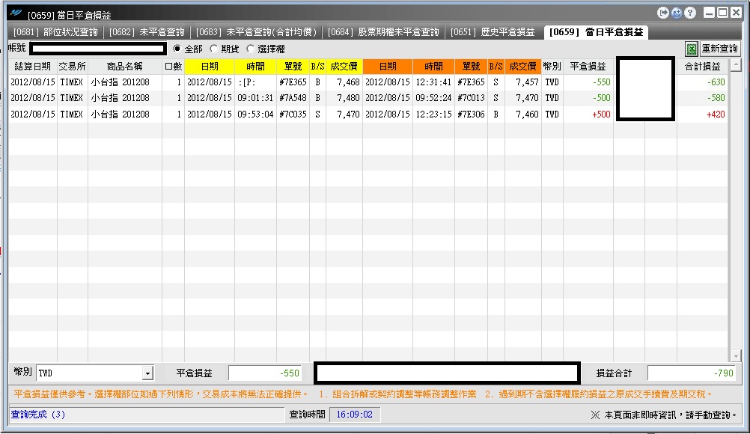750x434 pixels.
Task: Click the exit arrow icon in title bar
Action: point(663,13)
